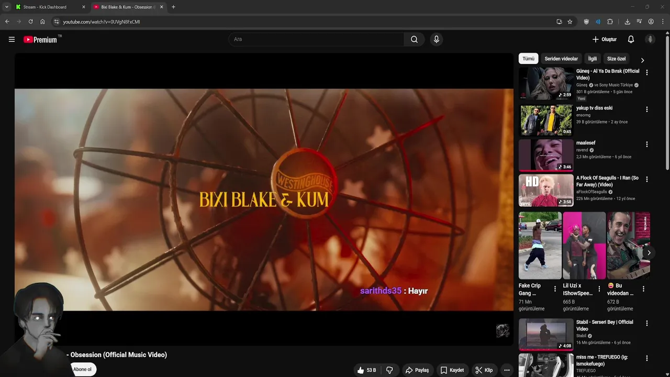Click the video player frame

click(264, 199)
